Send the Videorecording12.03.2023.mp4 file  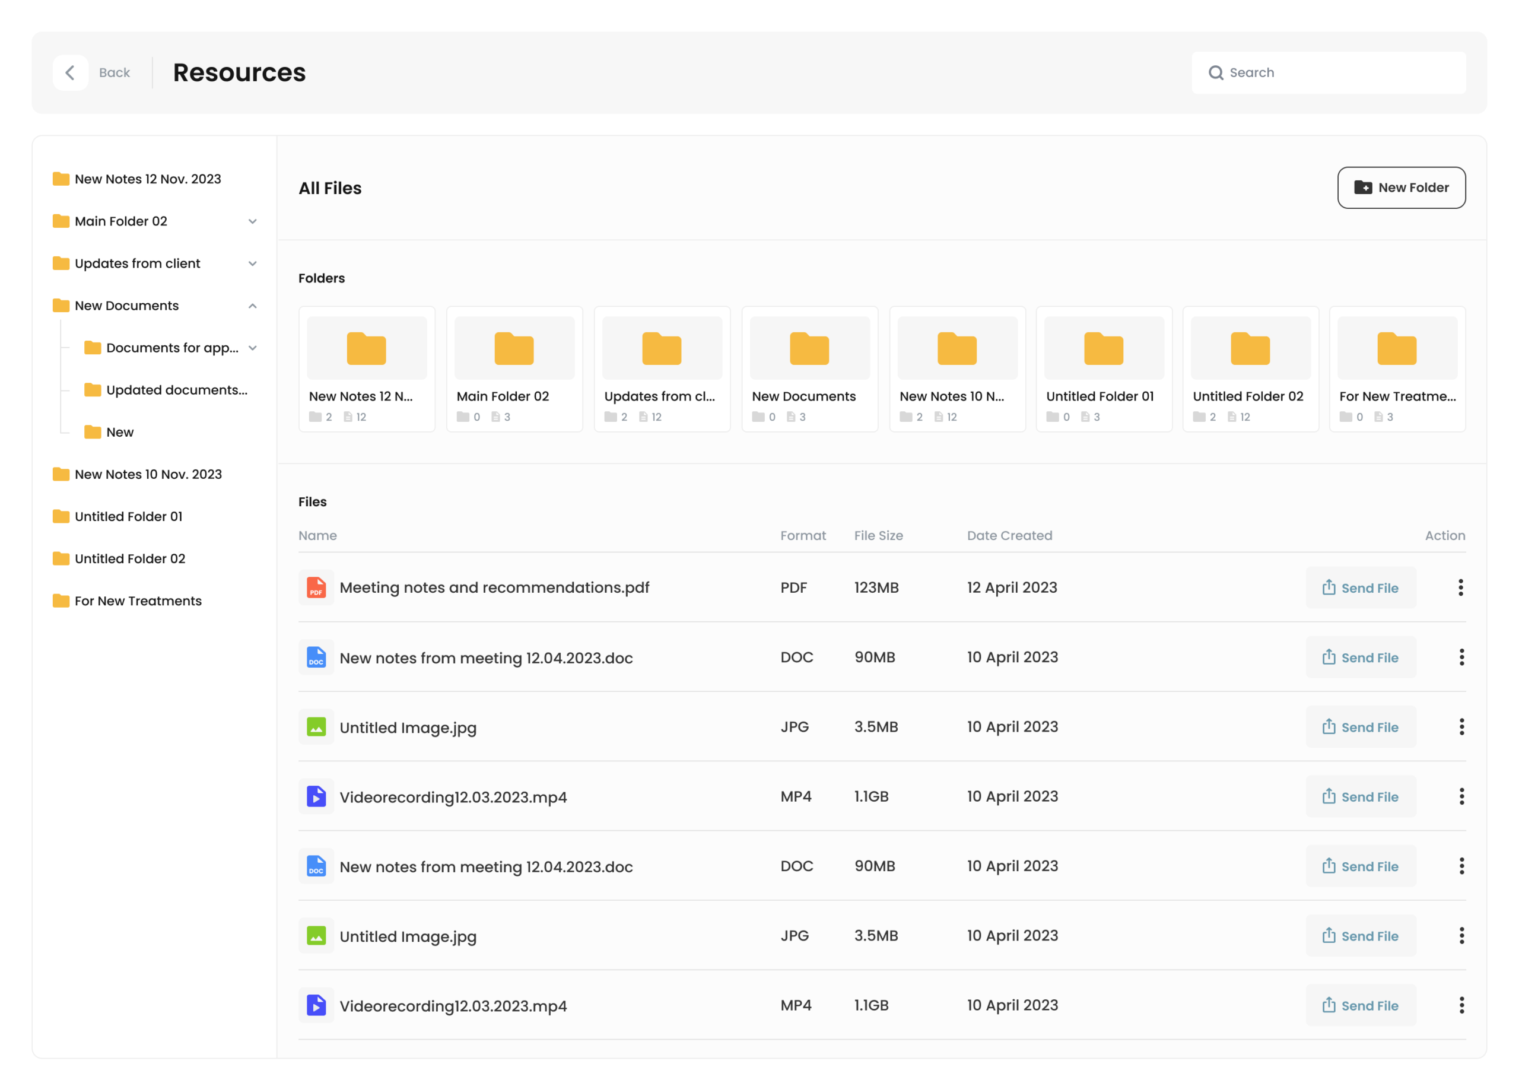pos(1360,796)
